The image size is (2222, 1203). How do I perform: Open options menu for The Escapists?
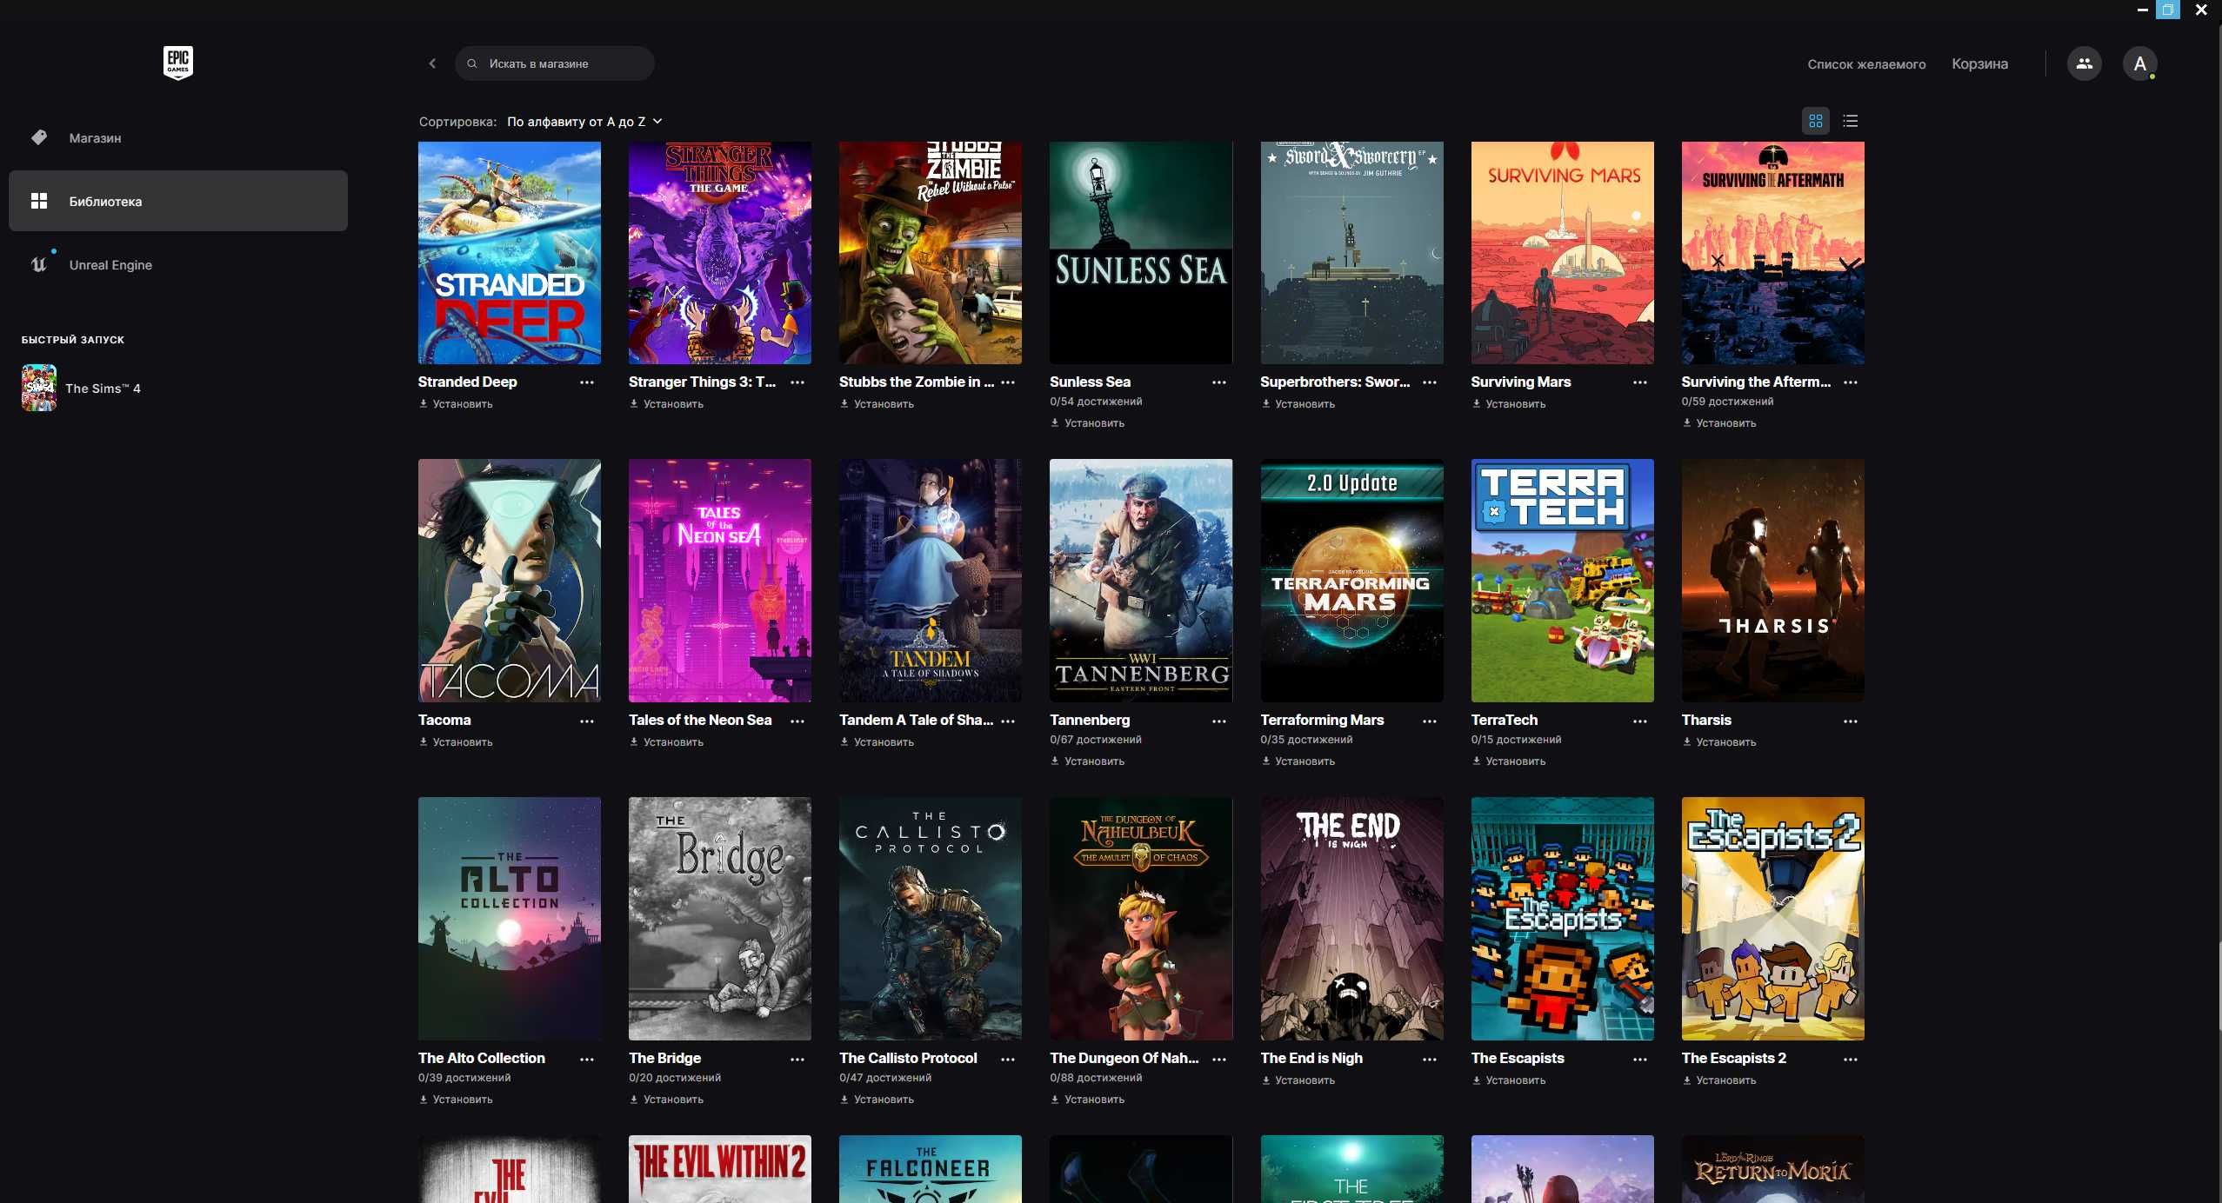[x=1640, y=1060]
